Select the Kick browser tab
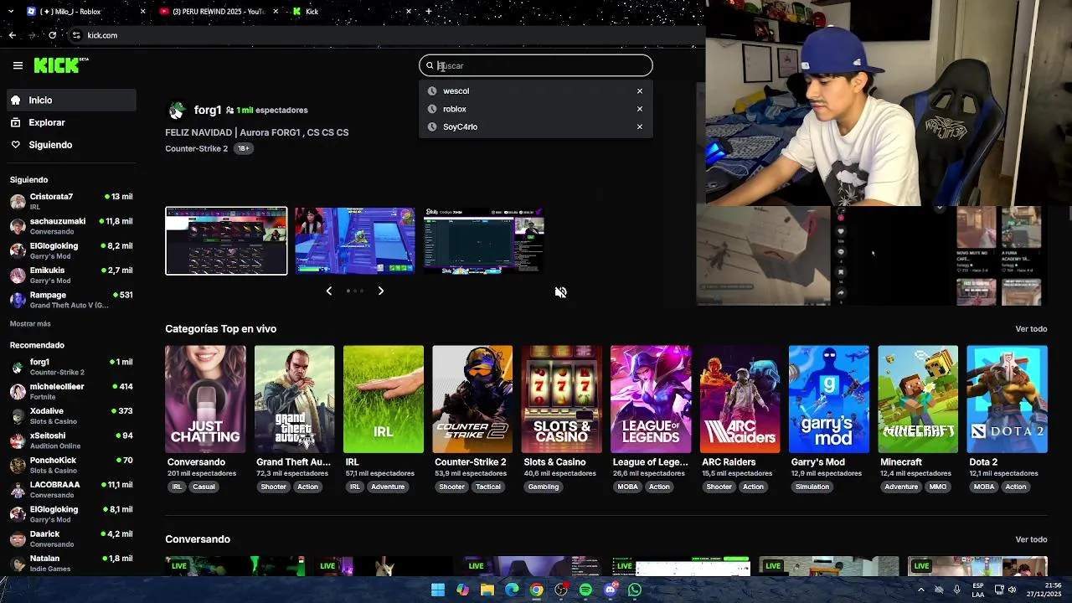The width and height of the screenshot is (1072, 603). point(352,12)
